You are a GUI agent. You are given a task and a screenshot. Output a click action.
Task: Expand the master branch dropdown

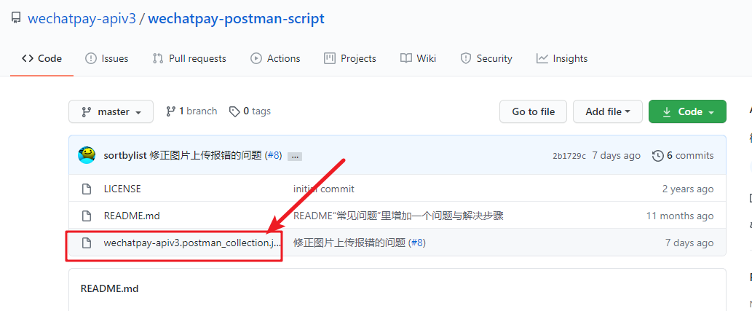(111, 111)
